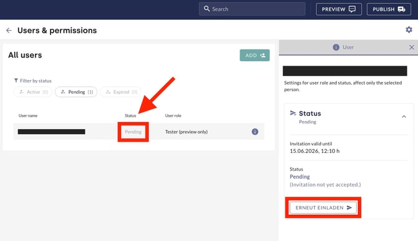Click Invitation not yet accepted text
Viewport: 418px width, 241px height.
(325, 185)
